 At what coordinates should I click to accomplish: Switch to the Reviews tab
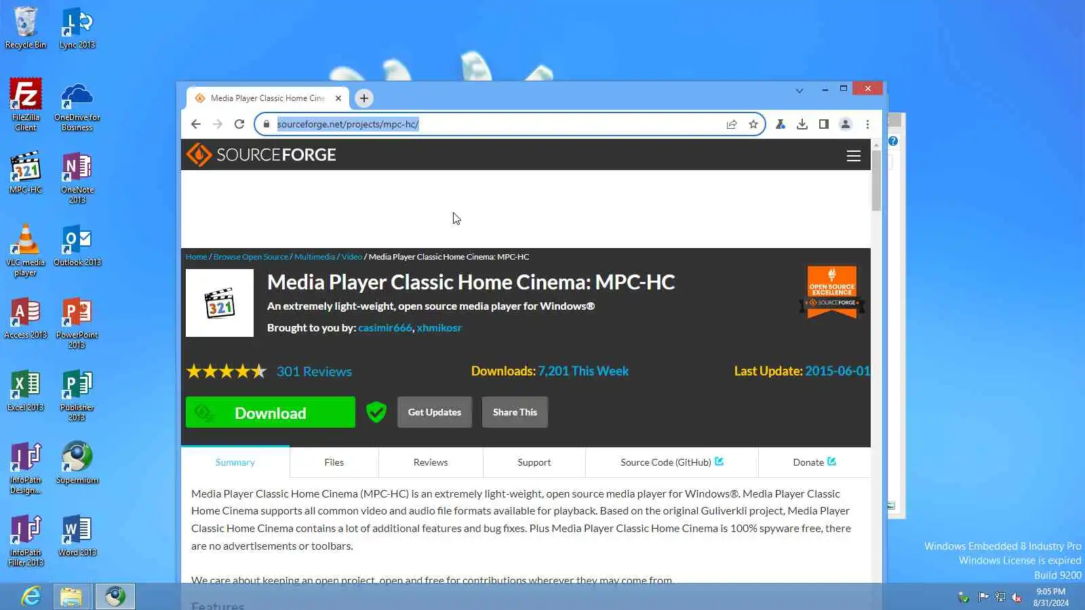pos(431,462)
